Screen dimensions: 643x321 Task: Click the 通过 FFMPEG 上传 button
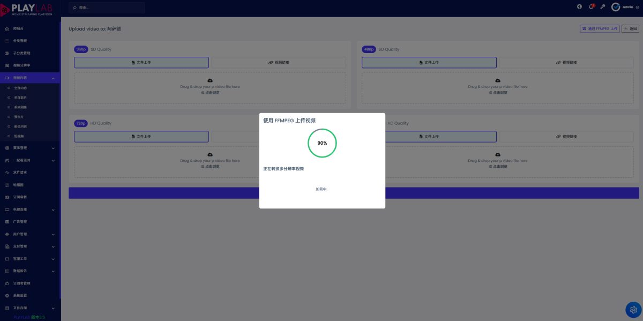pyautogui.click(x=600, y=29)
